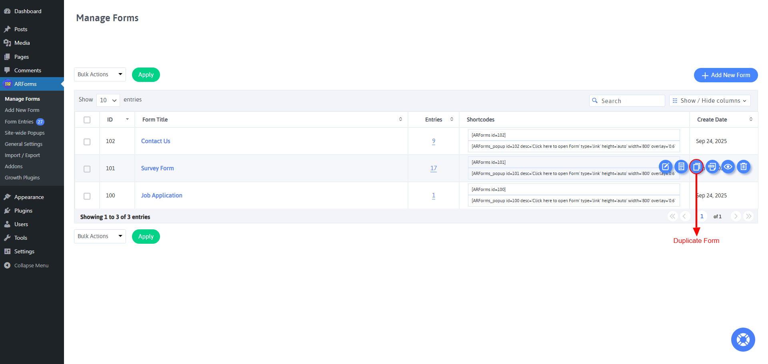This screenshot has width=768, height=364.
Task: Go to last page with double arrow
Action: (x=748, y=216)
